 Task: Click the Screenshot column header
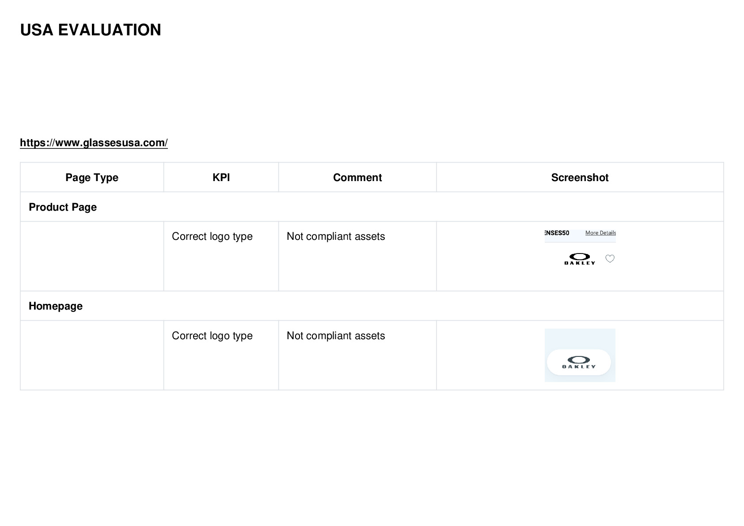point(580,178)
